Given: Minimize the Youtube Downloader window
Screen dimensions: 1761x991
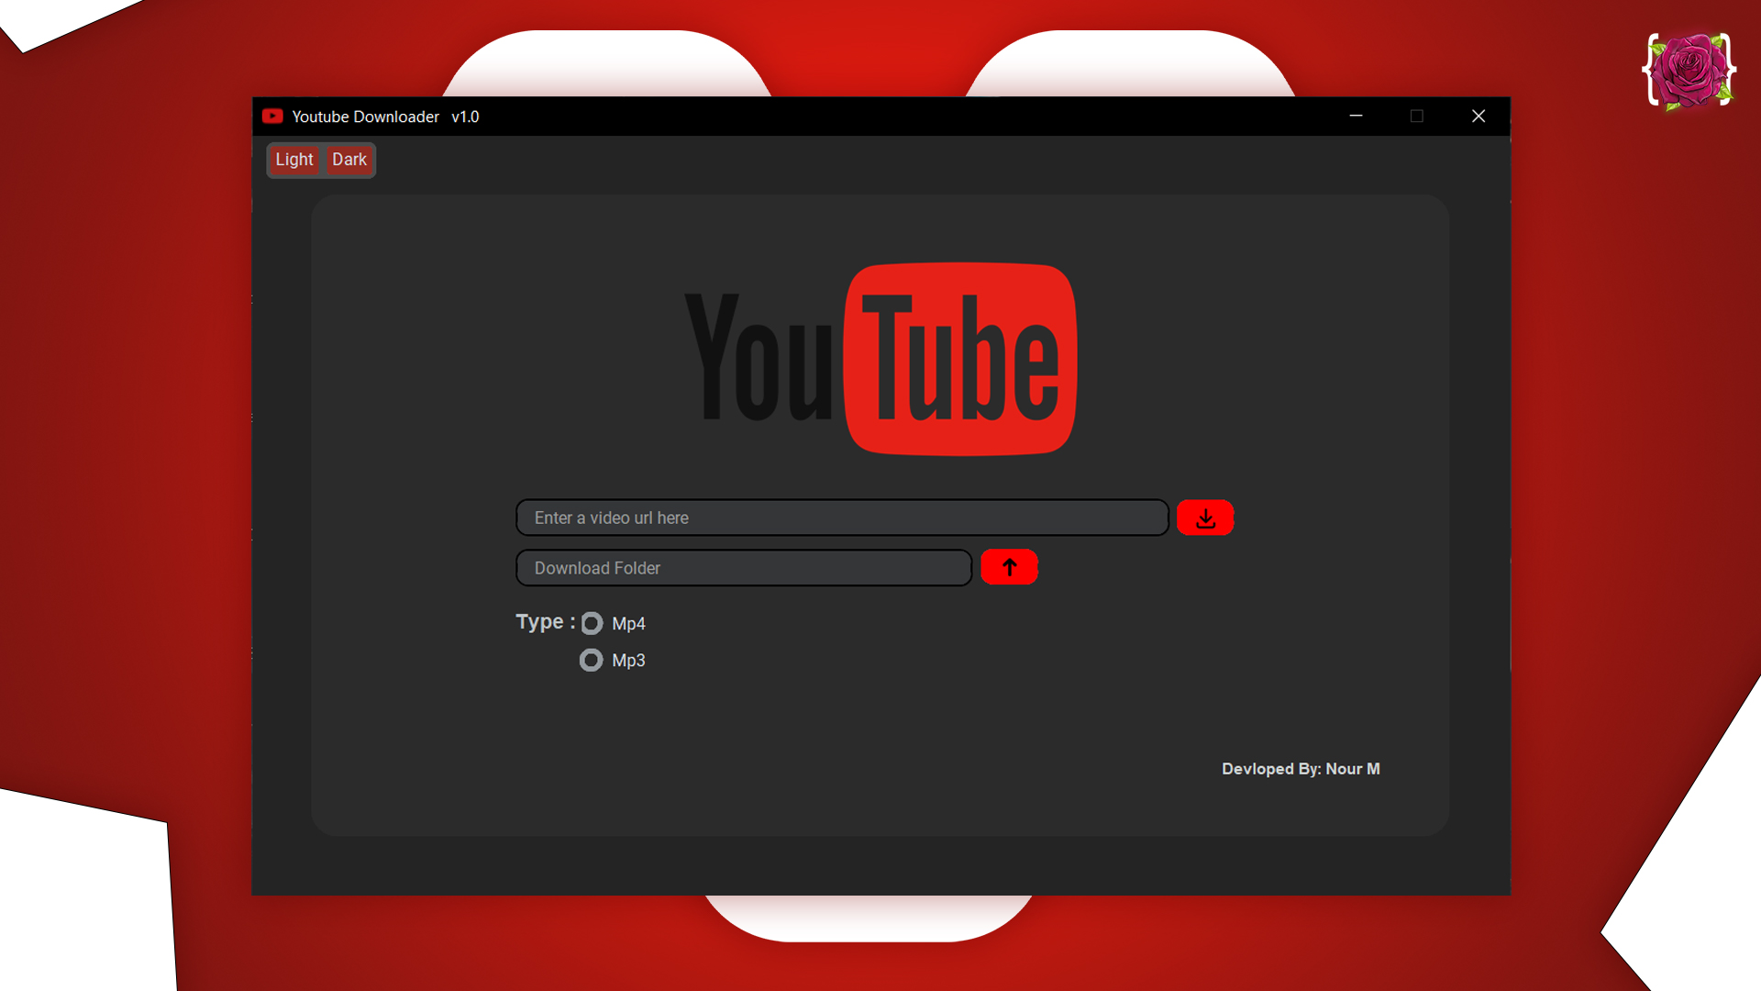Looking at the screenshot, I should click(1356, 117).
